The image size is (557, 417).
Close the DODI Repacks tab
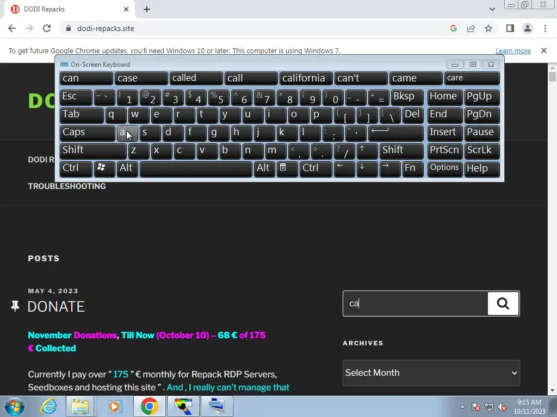coord(126,9)
